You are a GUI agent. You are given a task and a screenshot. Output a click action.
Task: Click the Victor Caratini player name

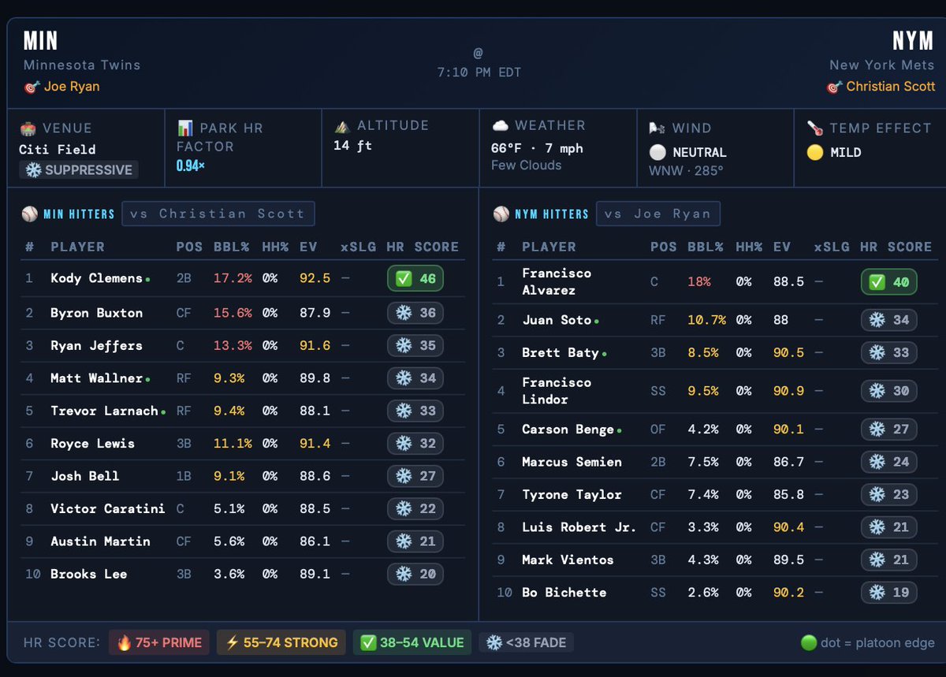pyautogui.click(x=108, y=508)
